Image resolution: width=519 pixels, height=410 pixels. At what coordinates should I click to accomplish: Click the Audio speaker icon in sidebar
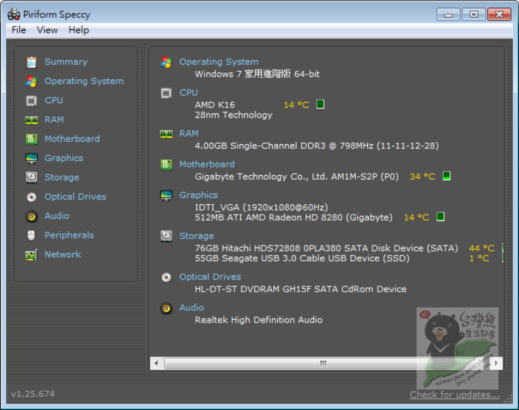point(31,217)
